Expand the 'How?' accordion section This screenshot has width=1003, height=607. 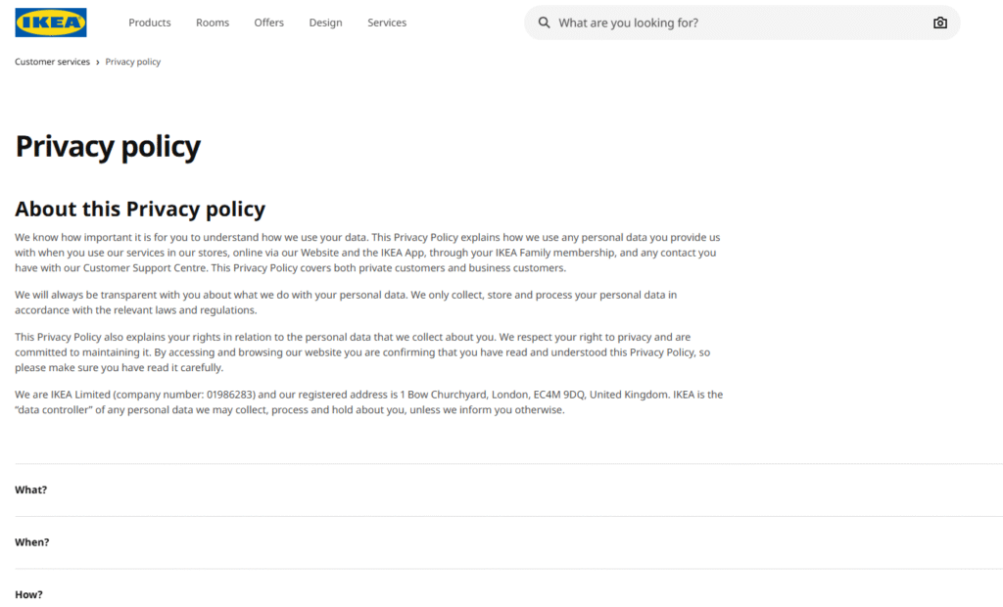click(29, 594)
